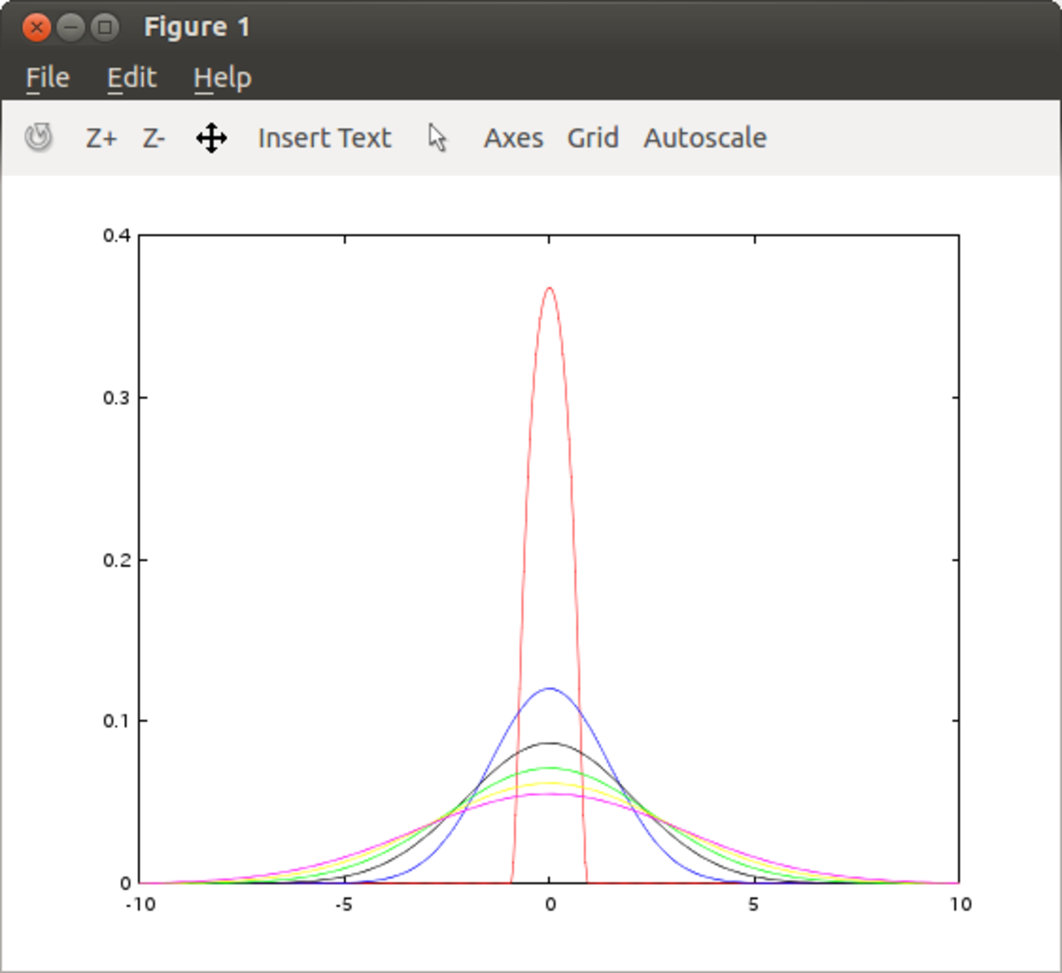Maximize the Figure 1 window
The height and width of the screenshot is (973, 1062).
pos(105,27)
